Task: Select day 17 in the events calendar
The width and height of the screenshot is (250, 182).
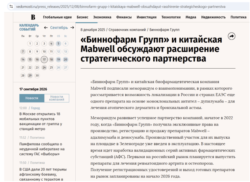Action: pyautogui.click(x=44, y=59)
